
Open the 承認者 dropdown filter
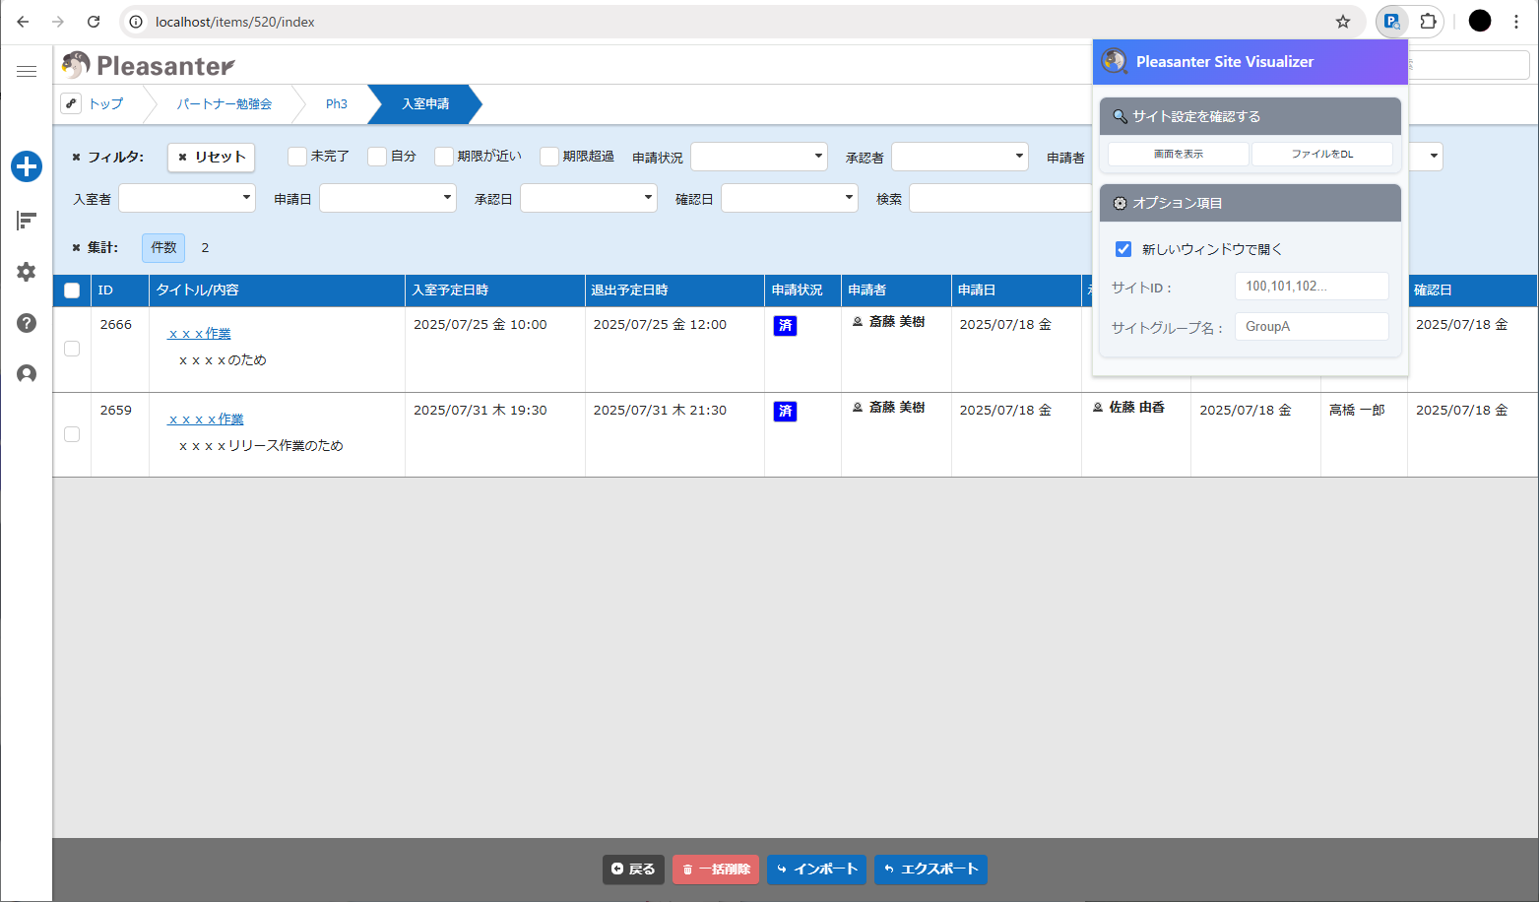point(958,156)
